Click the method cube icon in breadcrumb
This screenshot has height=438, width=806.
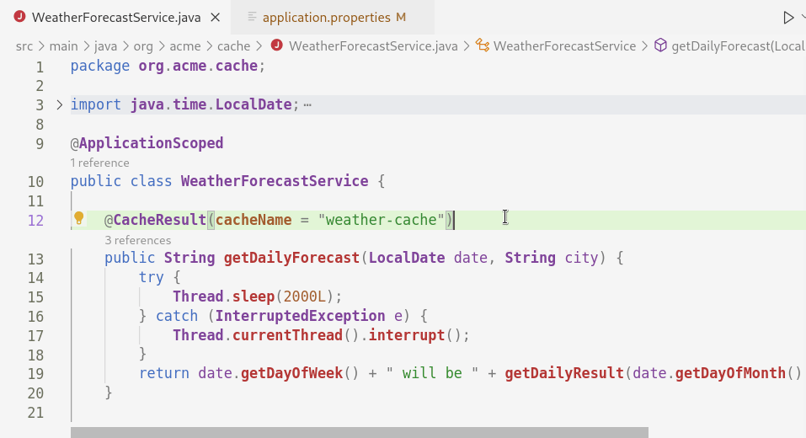[x=660, y=45]
